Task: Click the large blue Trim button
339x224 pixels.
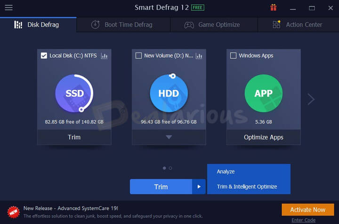Action: click(x=161, y=187)
